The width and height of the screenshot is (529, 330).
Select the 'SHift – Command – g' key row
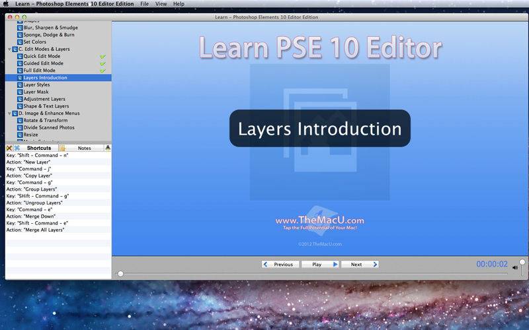click(58, 195)
